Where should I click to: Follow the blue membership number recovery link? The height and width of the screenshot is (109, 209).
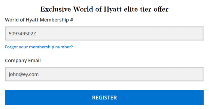(39, 47)
